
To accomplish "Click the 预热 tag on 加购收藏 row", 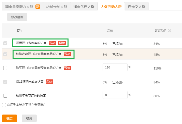I will pyautogui.click(x=67, y=54).
